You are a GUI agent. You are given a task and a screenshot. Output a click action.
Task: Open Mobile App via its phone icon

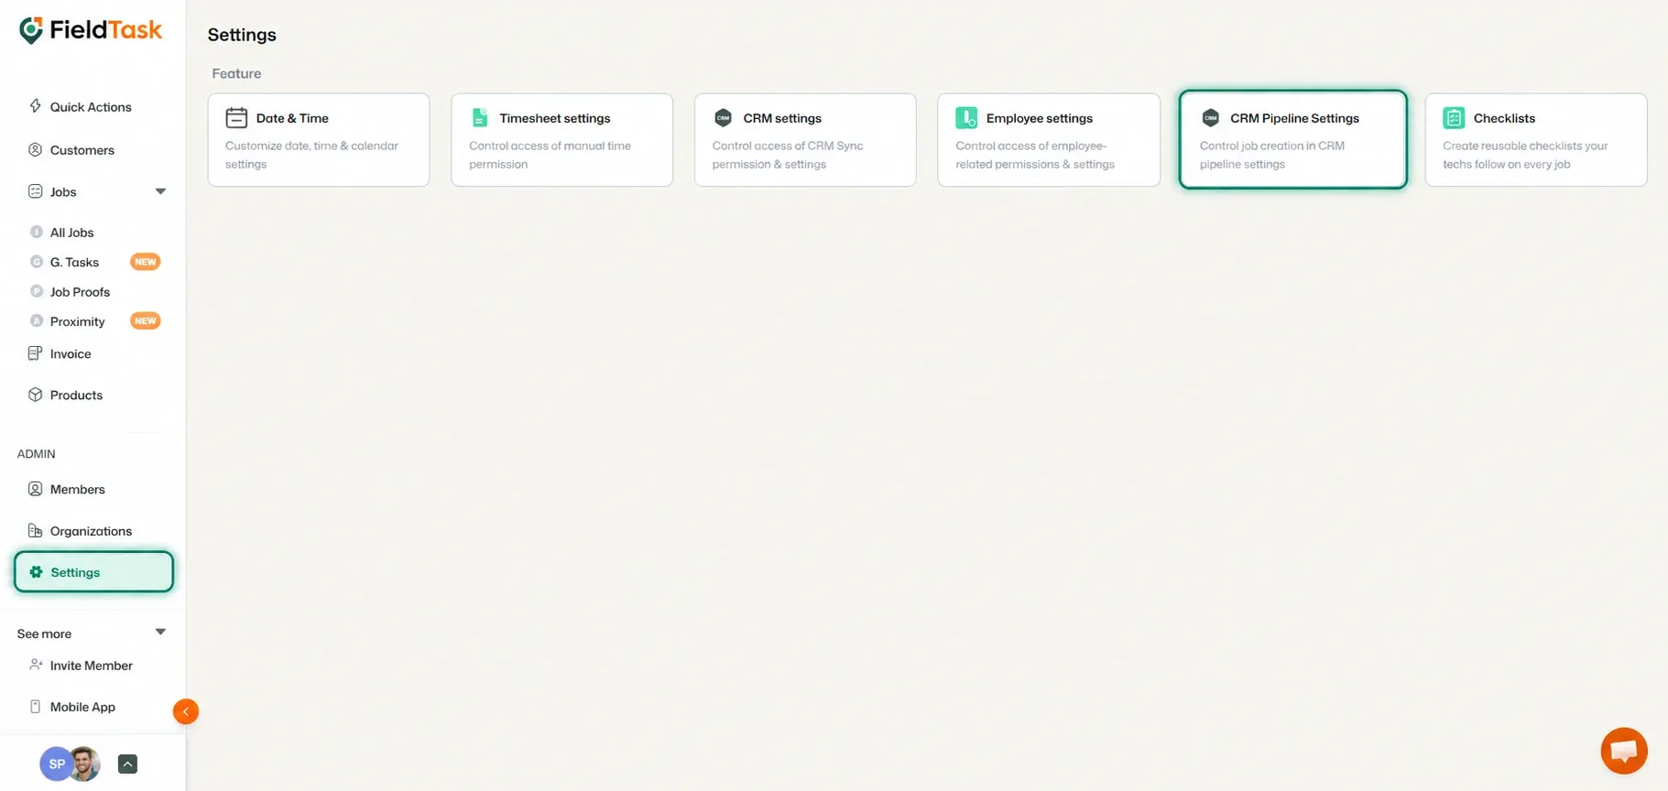35,707
